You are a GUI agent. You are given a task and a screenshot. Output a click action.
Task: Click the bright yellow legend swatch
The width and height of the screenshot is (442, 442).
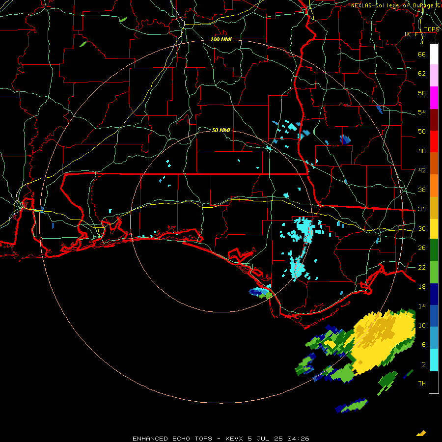(x=434, y=228)
